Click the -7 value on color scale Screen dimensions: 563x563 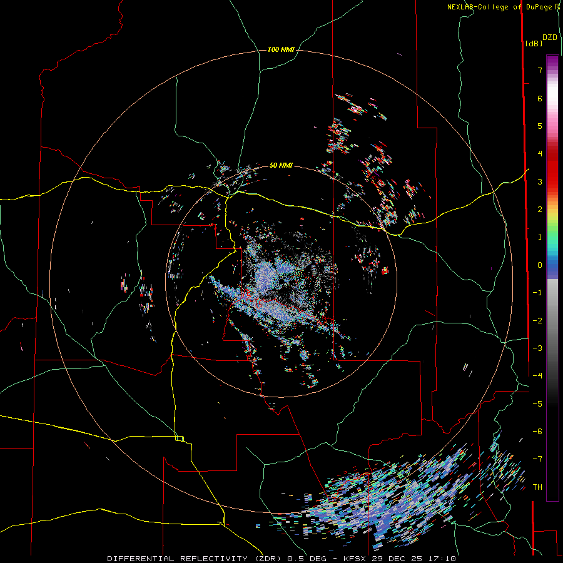537,459
